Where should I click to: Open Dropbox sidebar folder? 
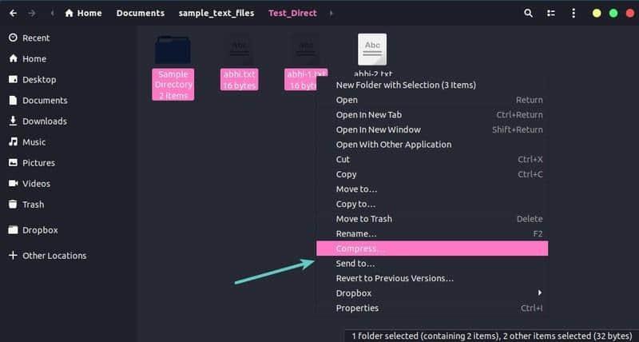40,229
